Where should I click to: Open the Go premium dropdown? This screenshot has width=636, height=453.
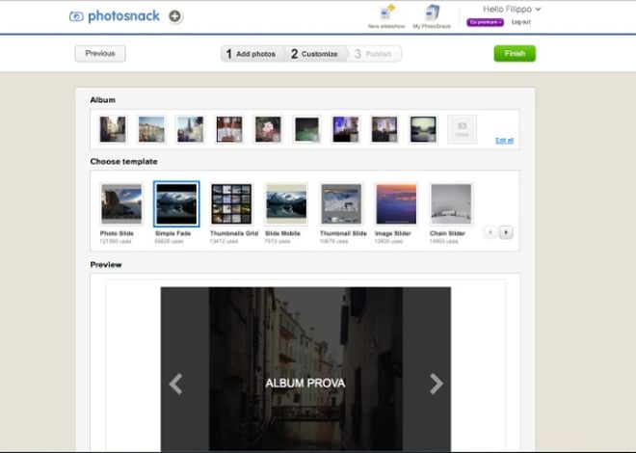click(485, 22)
